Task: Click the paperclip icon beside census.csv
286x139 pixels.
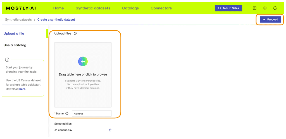Action: coord(56,130)
